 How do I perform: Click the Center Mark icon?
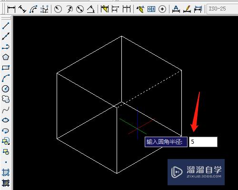point(162,9)
